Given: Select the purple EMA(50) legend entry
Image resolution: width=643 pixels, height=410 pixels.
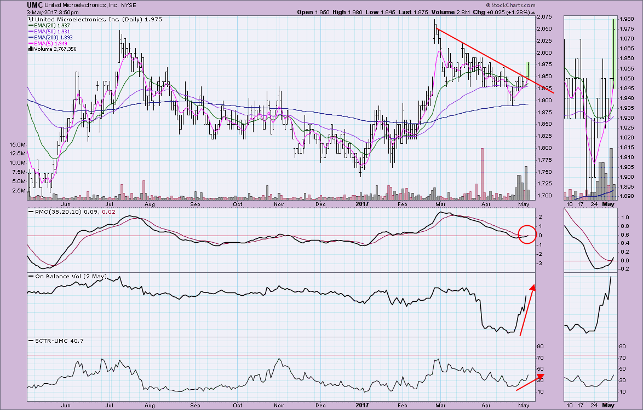Looking at the screenshot, I should tap(49, 32).
